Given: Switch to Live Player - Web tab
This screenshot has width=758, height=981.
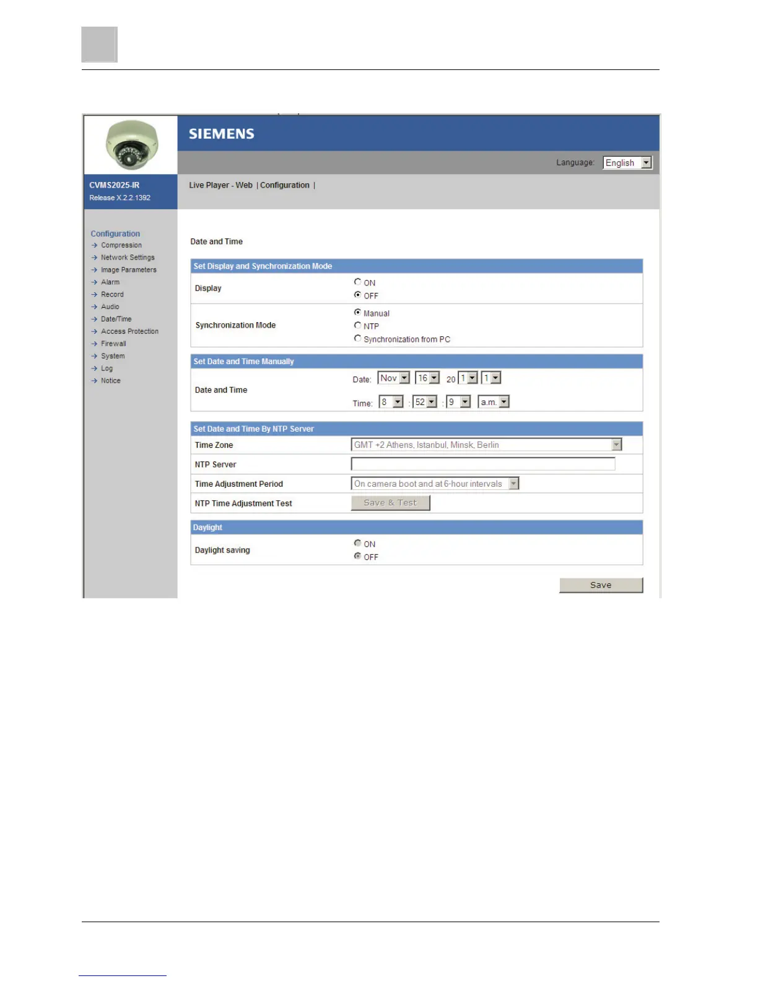Looking at the screenshot, I should [220, 185].
